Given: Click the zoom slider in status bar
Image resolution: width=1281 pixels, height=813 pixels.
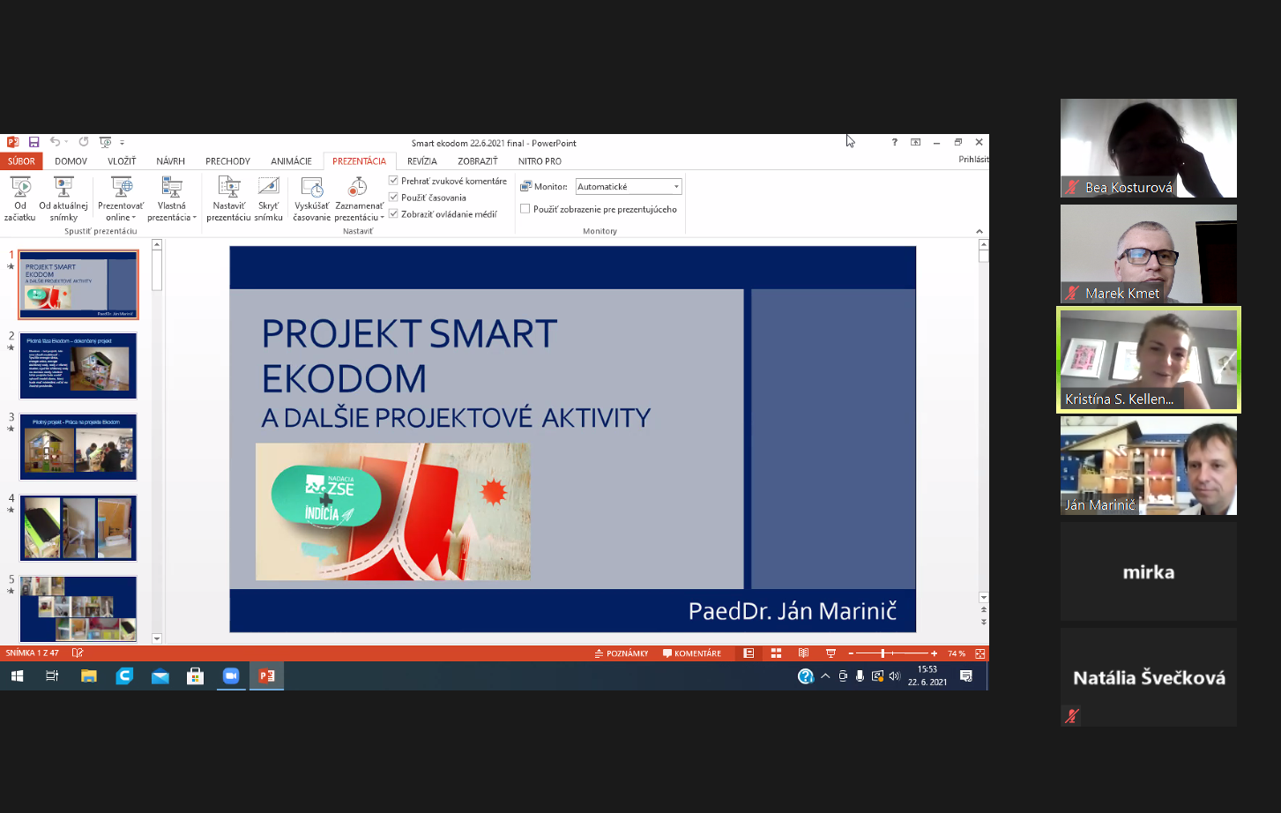Looking at the screenshot, I should (x=883, y=653).
